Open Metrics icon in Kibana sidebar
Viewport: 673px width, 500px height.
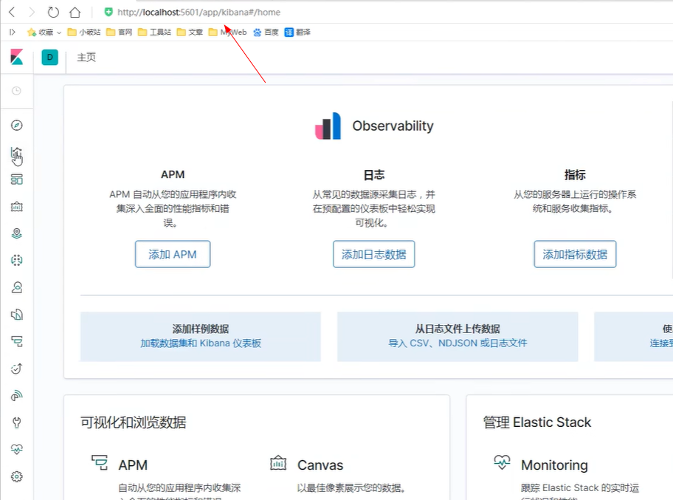(x=16, y=287)
